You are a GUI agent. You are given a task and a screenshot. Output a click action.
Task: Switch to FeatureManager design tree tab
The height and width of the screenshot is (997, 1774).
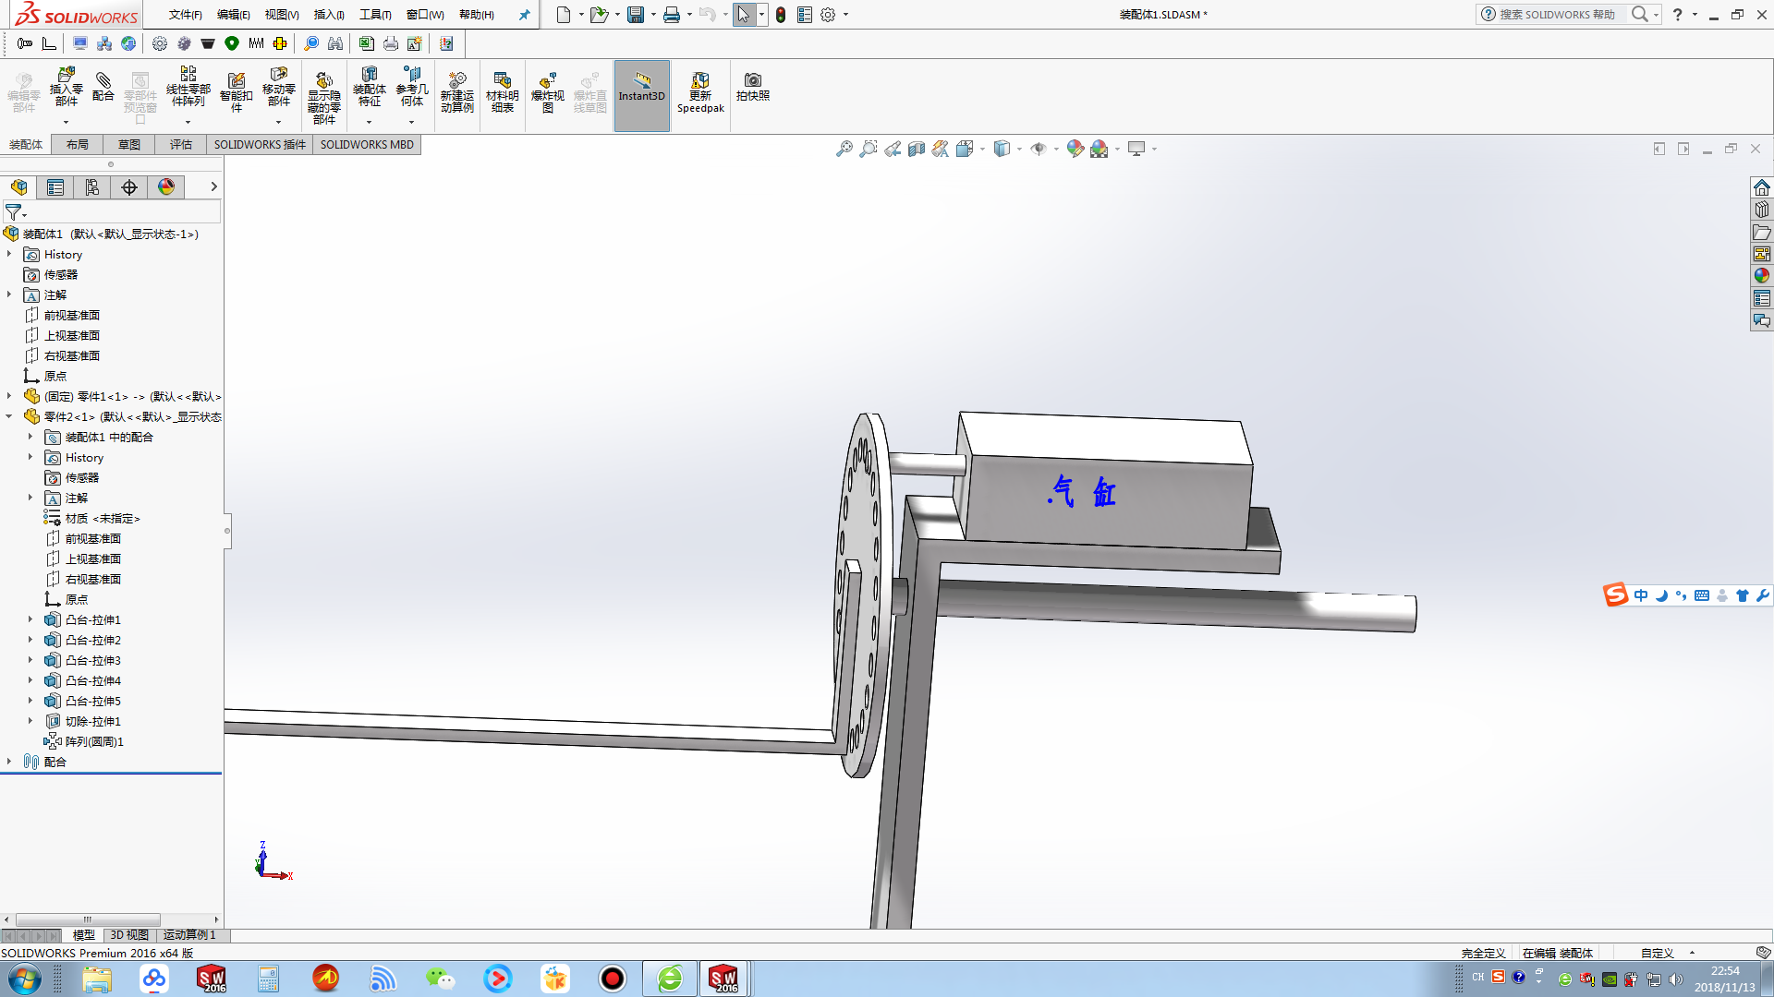(18, 187)
